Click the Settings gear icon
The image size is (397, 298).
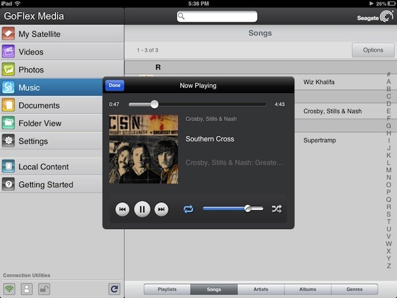pos(8,141)
